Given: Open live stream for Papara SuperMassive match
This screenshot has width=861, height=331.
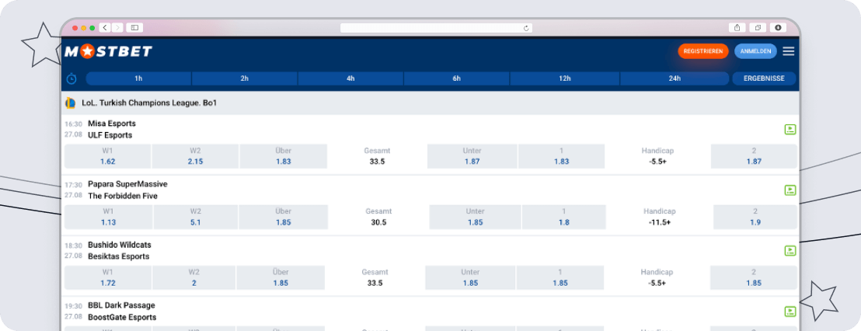Looking at the screenshot, I should pos(790,190).
